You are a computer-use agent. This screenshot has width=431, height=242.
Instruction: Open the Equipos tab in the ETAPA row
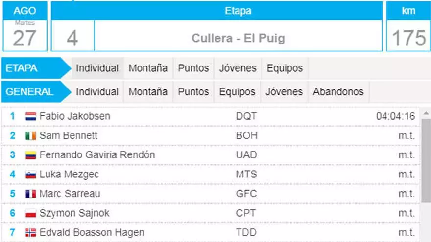coord(285,68)
